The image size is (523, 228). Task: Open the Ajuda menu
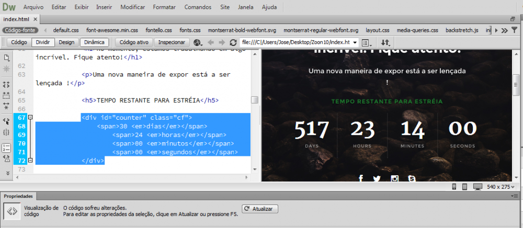click(x=269, y=7)
